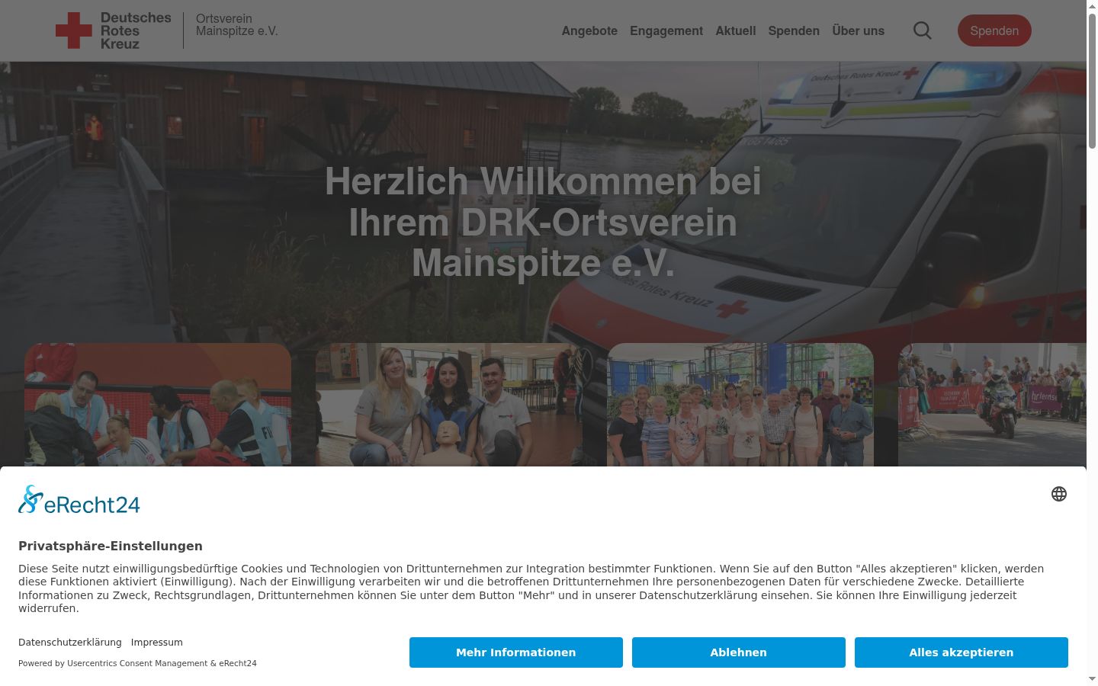Image resolution: width=1098 pixels, height=686 pixels.
Task: Click the Ablehnen button
Action: click(739, 652)
